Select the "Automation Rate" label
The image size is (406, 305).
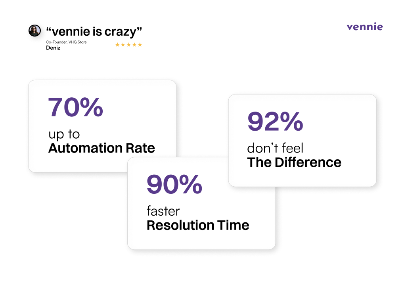pyautogui.click(x=101, y=148)
